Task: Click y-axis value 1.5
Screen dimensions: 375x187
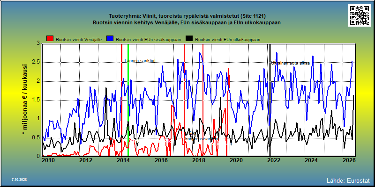Action: pos(37,100)
